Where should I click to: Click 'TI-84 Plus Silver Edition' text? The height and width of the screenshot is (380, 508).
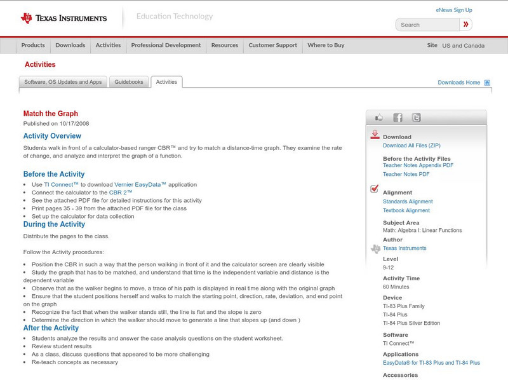411,323
